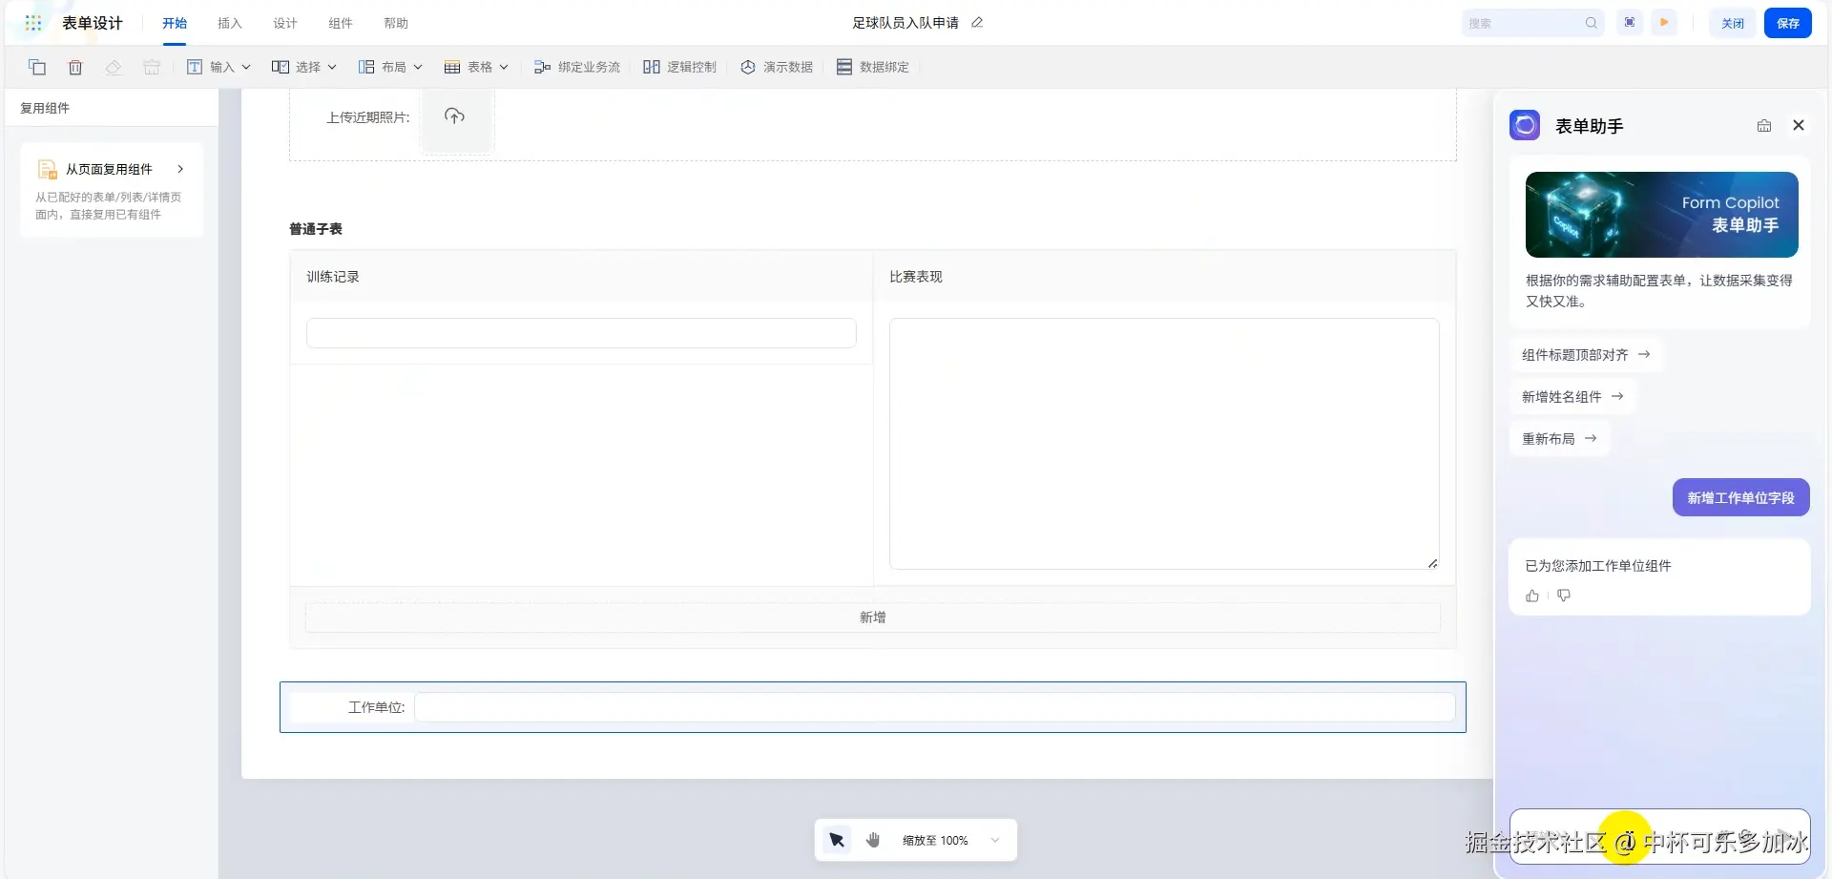This screenshot has width=1832, height=879.
Task: Click the copy component icon
Action: coord(37,67)
